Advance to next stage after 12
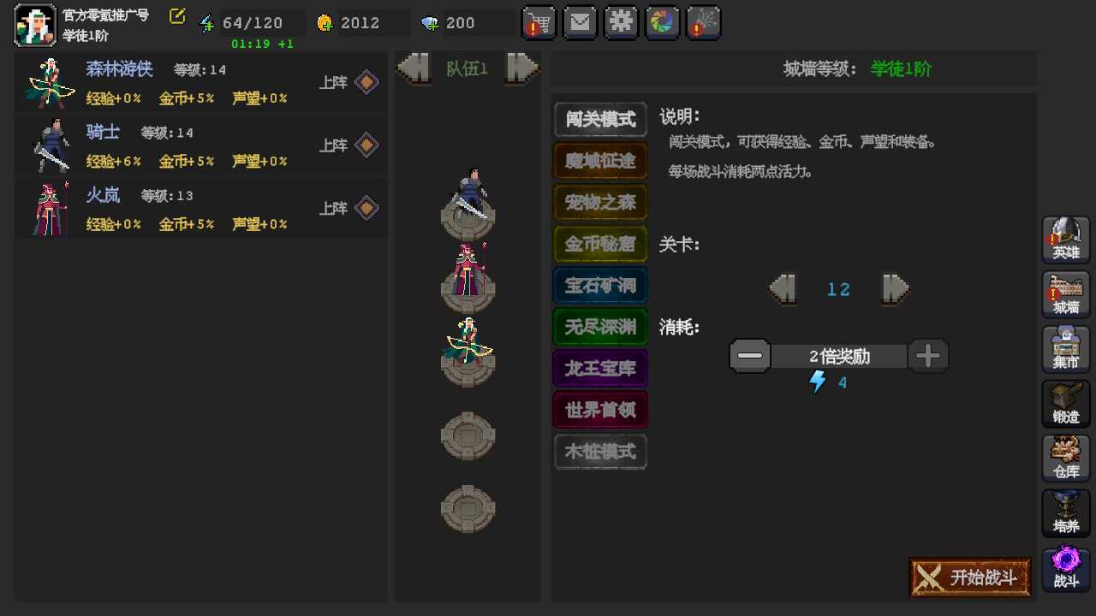Image resolution: width=1096 pixels, height=616 pixels. coord(895,289)
